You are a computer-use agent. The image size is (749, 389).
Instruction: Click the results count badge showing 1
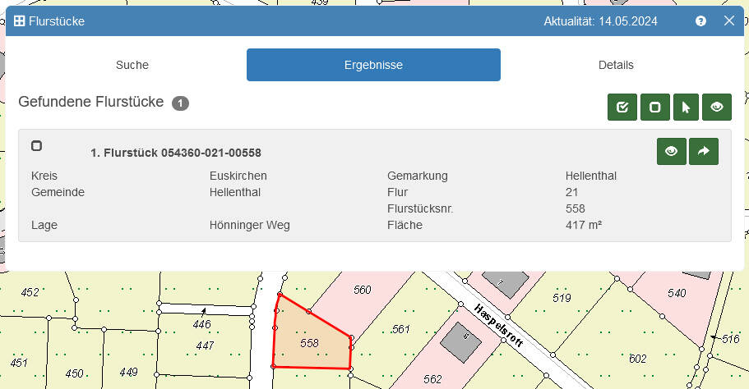tap(181, 103)
